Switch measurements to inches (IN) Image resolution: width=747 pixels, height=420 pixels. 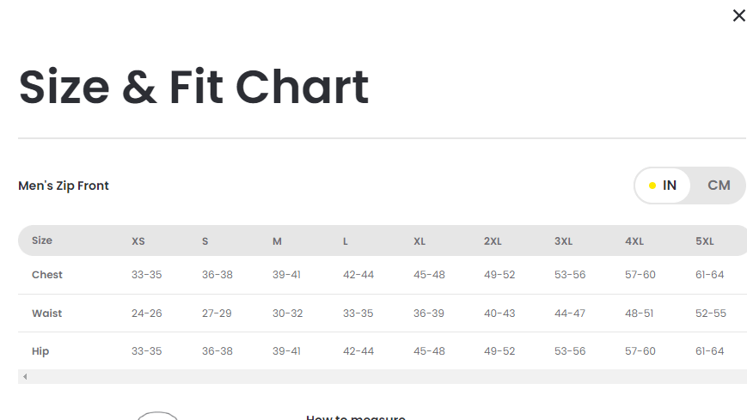click(x=663, y=186)
